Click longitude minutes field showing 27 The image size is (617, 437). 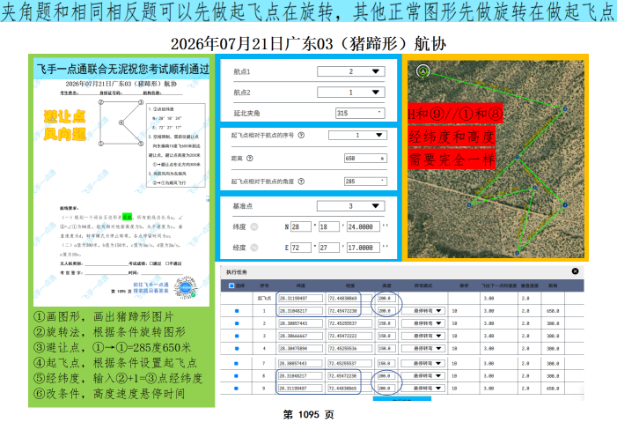coord(329,248)
